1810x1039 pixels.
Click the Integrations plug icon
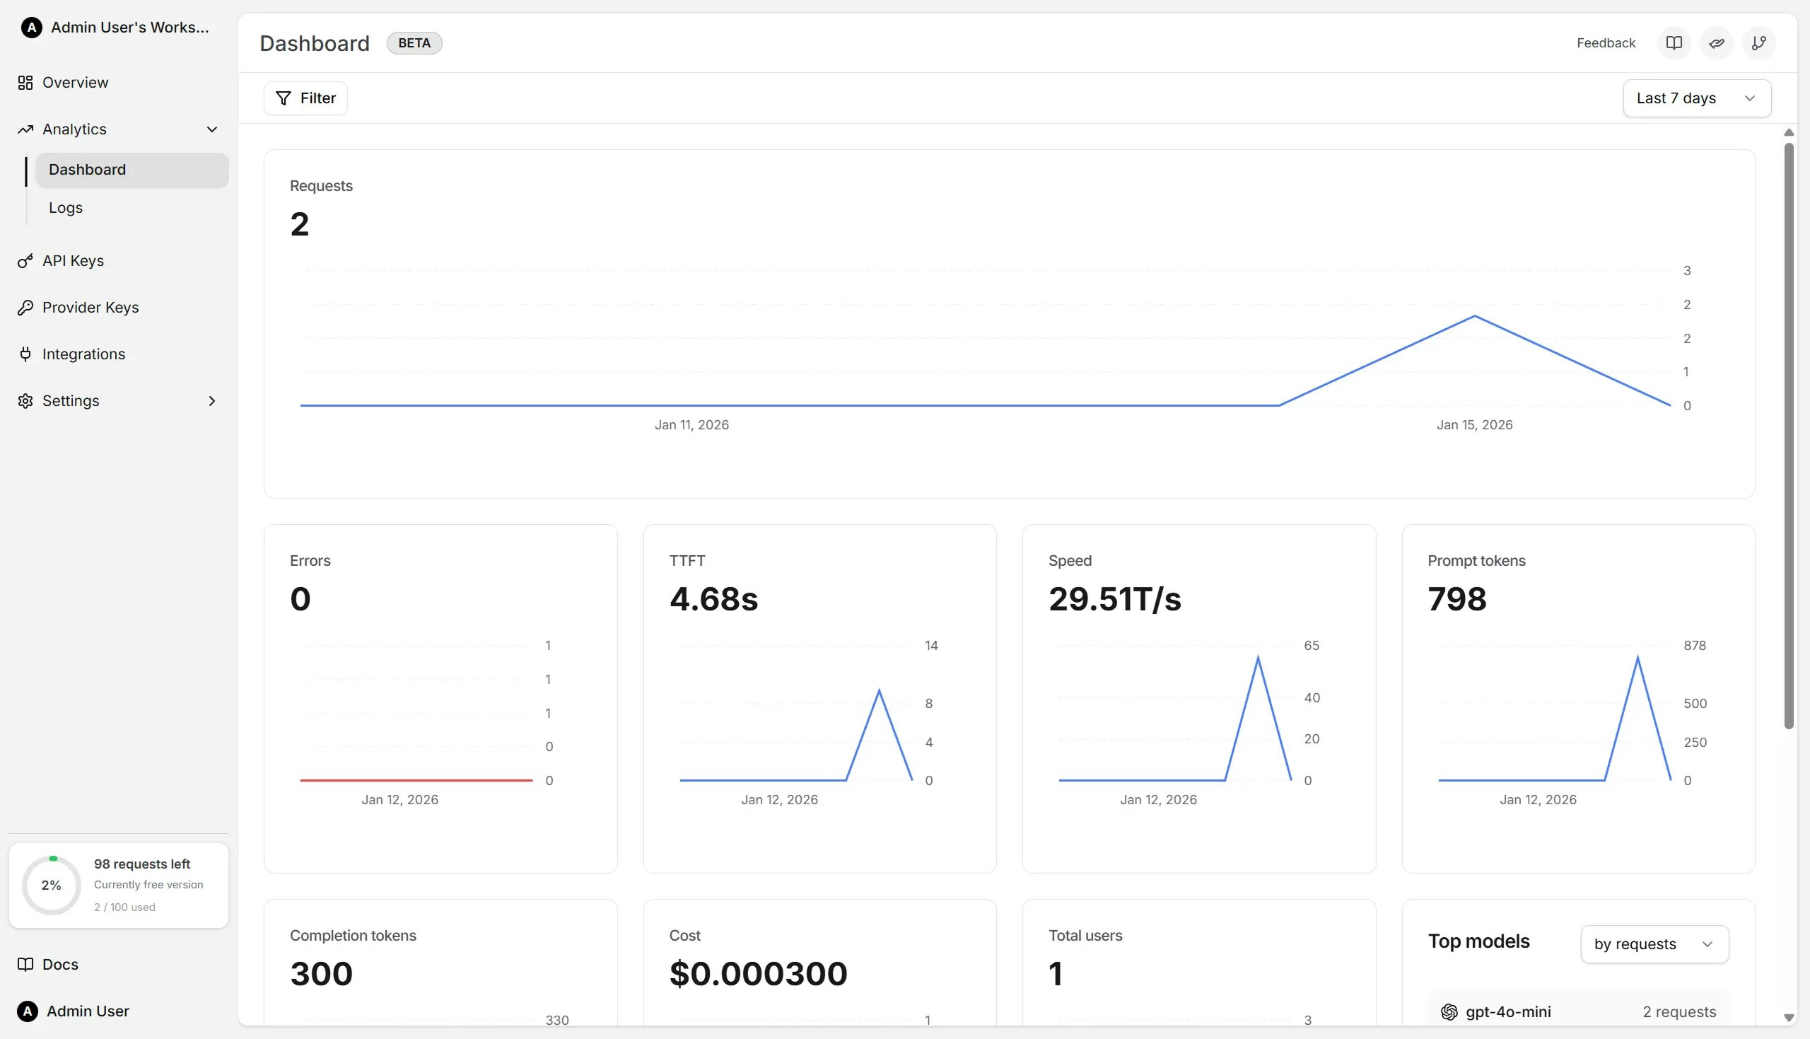coord(25,354)
